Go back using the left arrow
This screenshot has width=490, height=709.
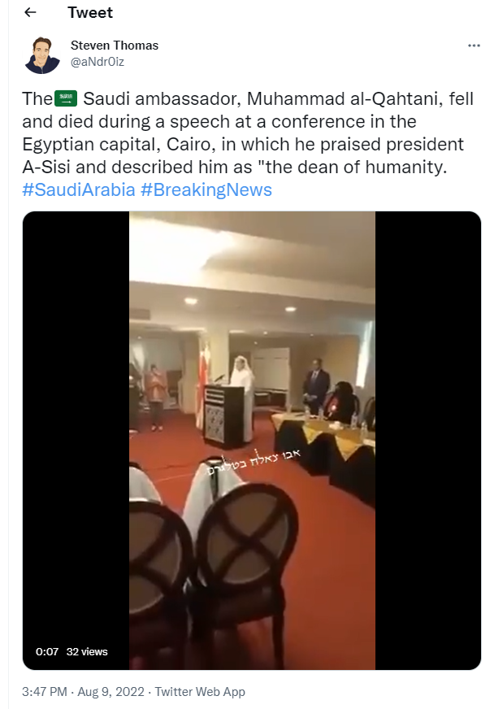click(30, 13)
